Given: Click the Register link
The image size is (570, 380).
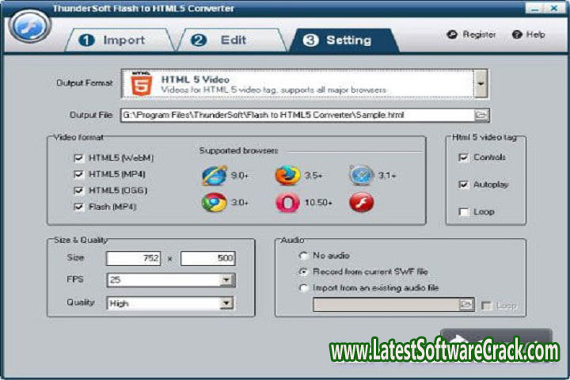Looking at the screenshot, I should coord(472,35).
